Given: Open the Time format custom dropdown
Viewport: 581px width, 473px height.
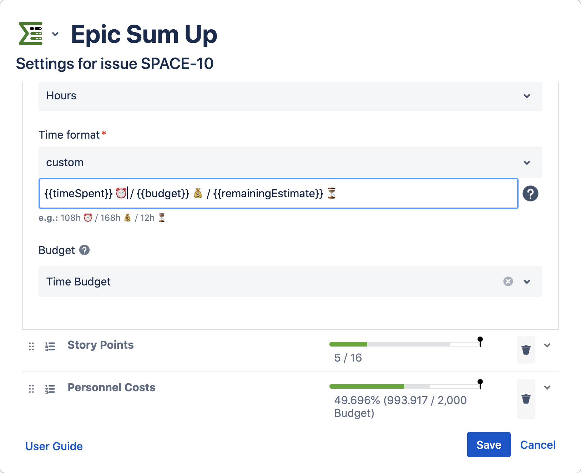Looking at the screenshot, I should point(290,163).
